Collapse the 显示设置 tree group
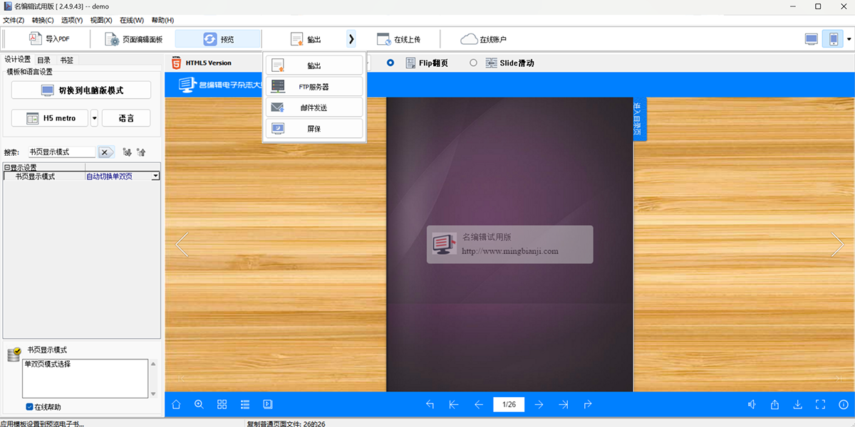Image resolution: width=855 pixels, height=427 pixels. point(6,167)
